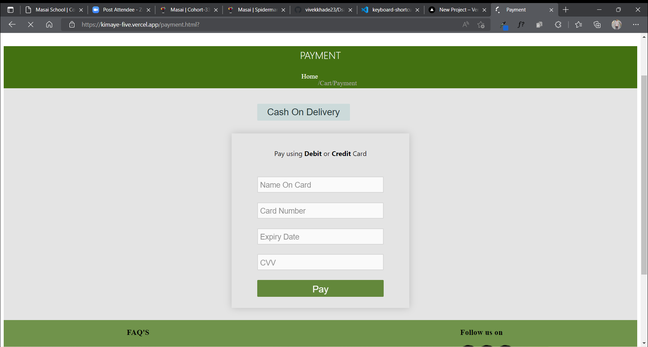The height and width of the screenshot is (347, 648).
Task: Choose Cash On Delivery button
Action: [303, 112]
